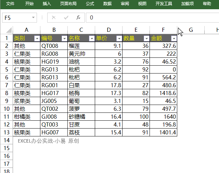Select row 16 header
Screen dimensions: 219x173
(7, 156)
